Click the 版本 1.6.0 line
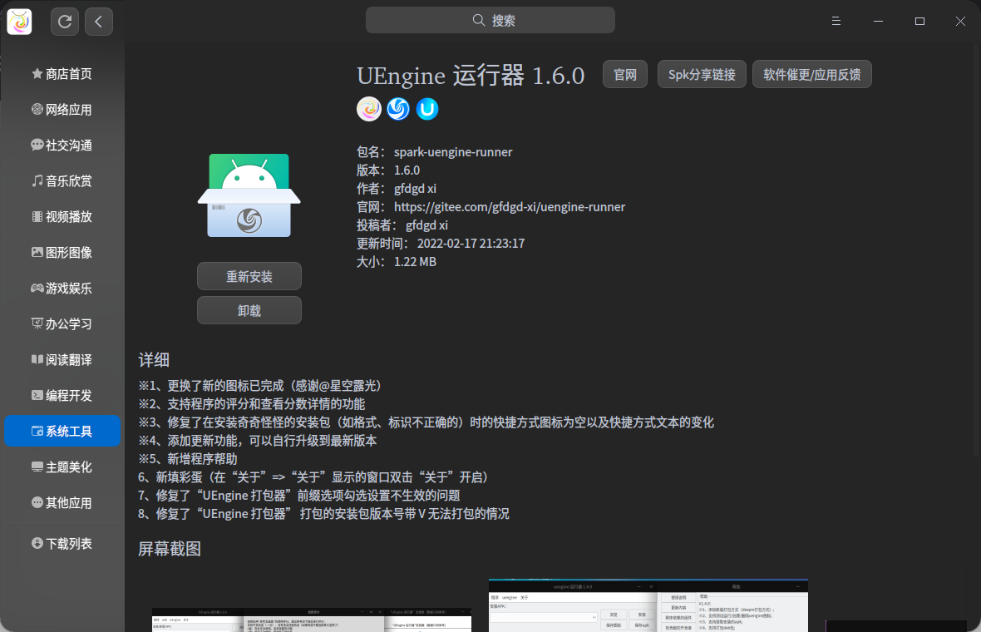This screenshot has width=981, height=632. [388, 170]
